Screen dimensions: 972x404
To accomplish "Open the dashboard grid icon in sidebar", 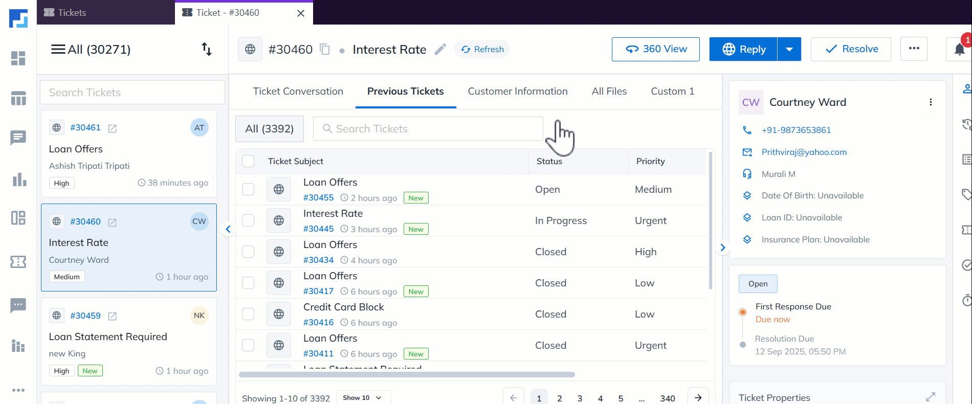I will 18,58.
